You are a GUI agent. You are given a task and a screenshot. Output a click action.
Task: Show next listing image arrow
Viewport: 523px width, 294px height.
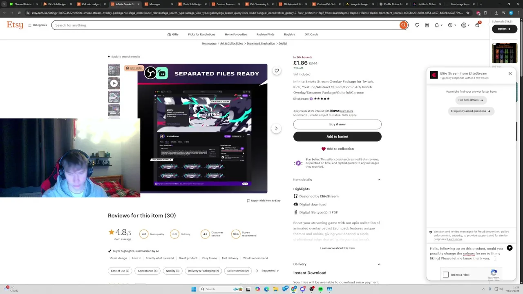pos(276,129)
